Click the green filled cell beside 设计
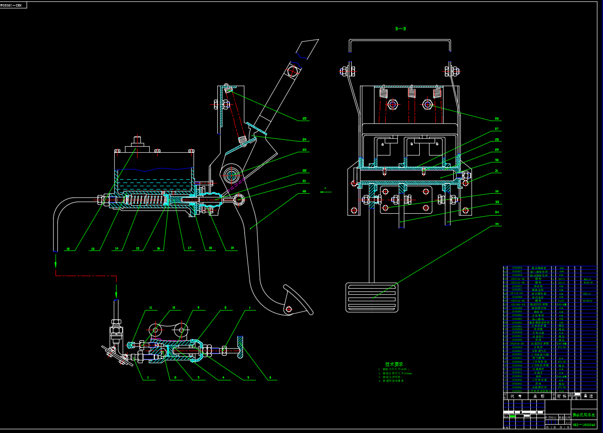 click(513, 416)
